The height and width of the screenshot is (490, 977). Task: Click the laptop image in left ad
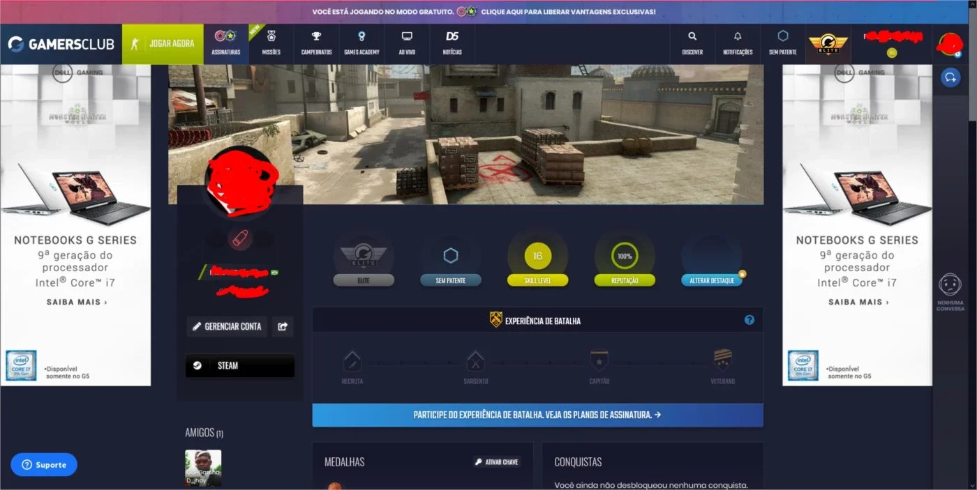[x=75, y=194]
